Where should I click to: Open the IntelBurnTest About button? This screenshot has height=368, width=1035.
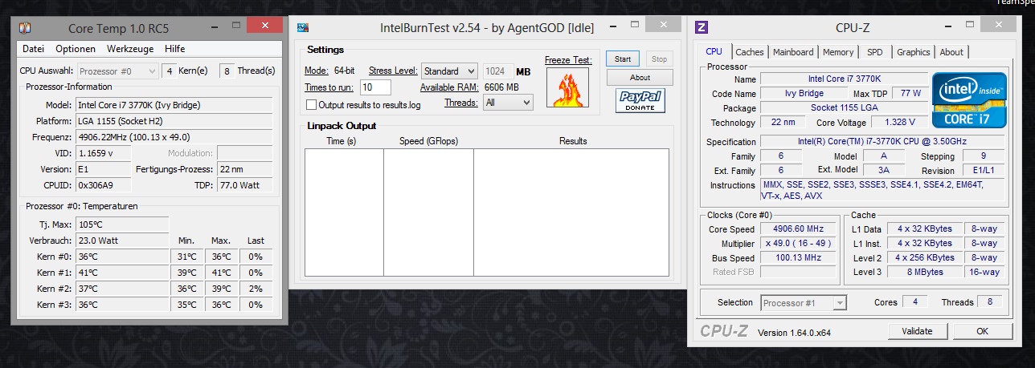pos(640,78)
